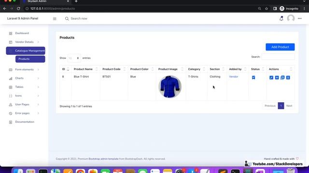Viewport: 309px width, 173px height.
Task: Expand the Charts submenu chevron
Action: (x=38, y=78)
